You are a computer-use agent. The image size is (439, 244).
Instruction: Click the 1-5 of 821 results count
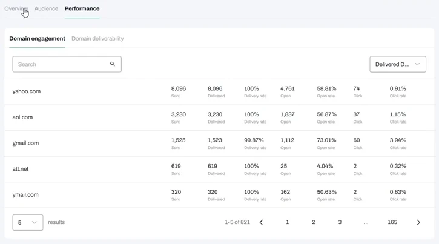[x=237, y=222]
